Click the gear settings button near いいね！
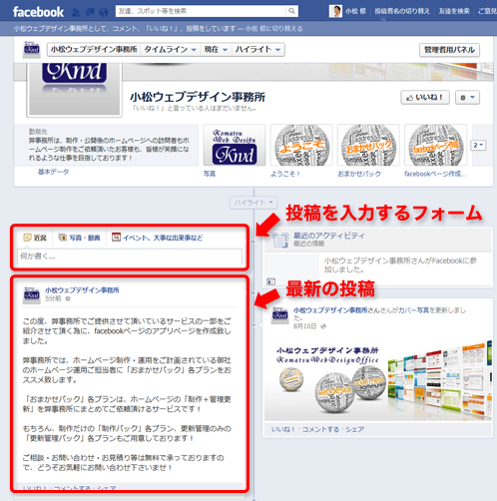The height and width of the screenshot is (501, 497). point(467,98)
